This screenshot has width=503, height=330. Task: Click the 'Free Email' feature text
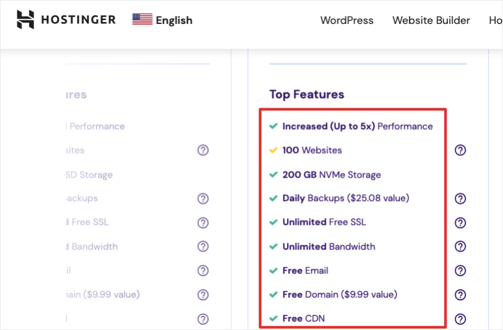click(x=306, y=270)
